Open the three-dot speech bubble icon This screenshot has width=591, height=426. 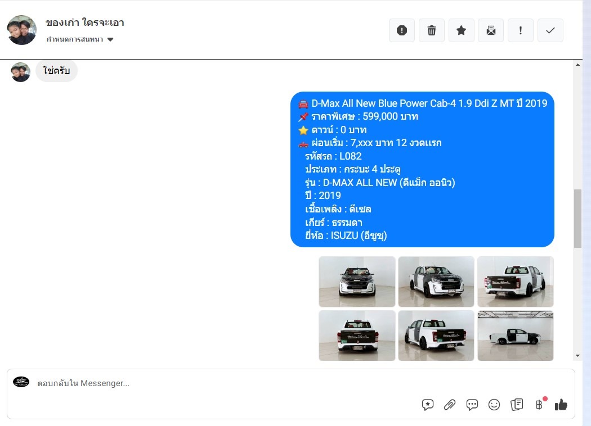(472, 405)
